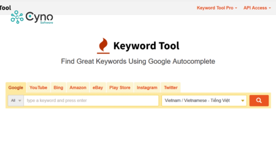The height and width of the screenshot is (152, 276).
Task: Select the Google tab
Action: (x=16, y=88)
